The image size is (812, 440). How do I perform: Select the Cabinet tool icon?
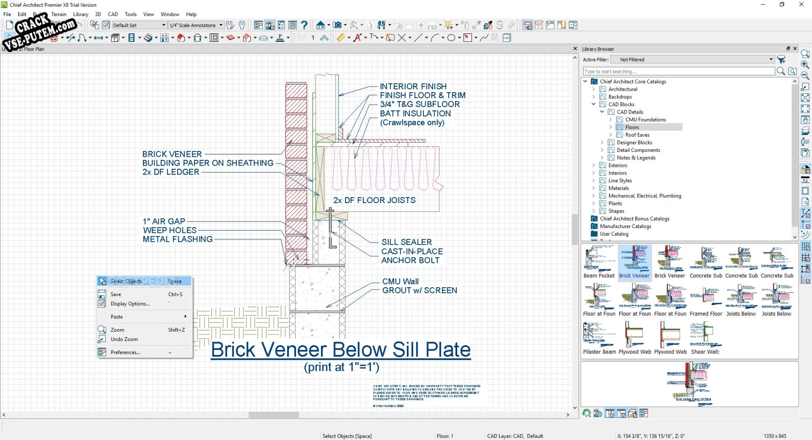coord(115,38)
